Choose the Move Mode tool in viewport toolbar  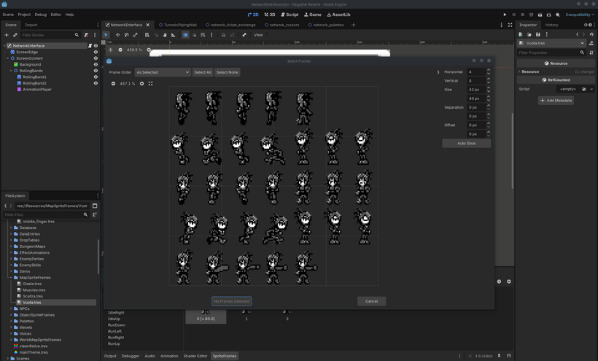[117, 35]
